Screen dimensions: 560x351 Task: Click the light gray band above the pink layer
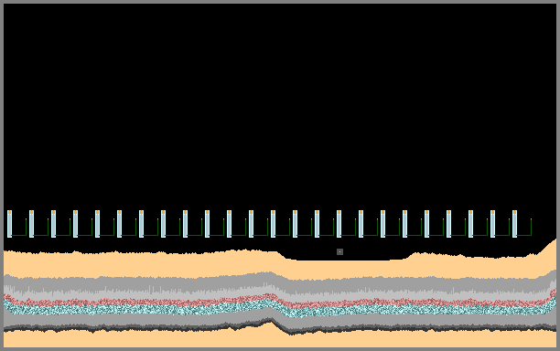click(x=278, y=294)
